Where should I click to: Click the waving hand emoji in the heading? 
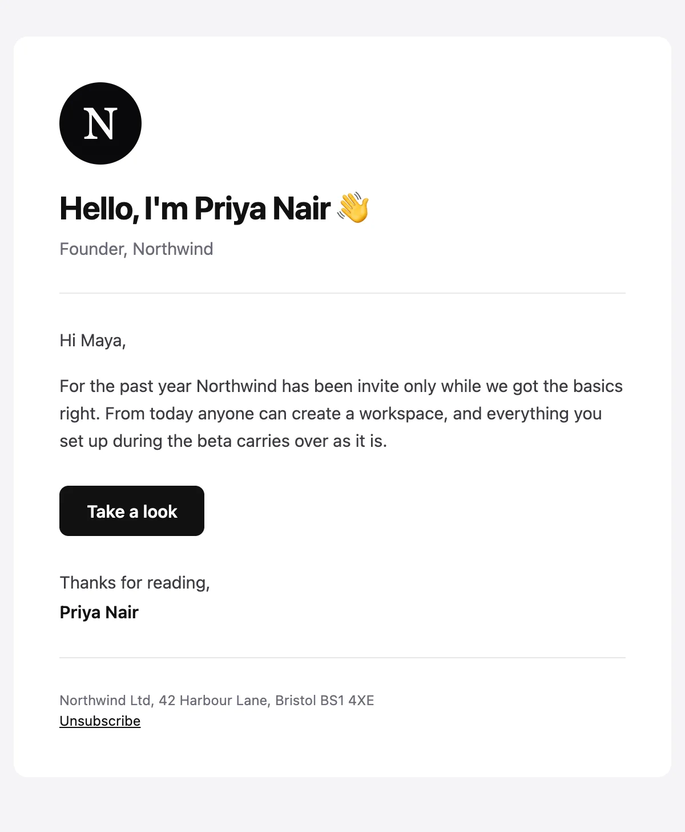353,208
